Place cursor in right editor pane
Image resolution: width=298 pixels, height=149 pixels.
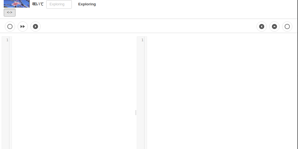[222, 93]
